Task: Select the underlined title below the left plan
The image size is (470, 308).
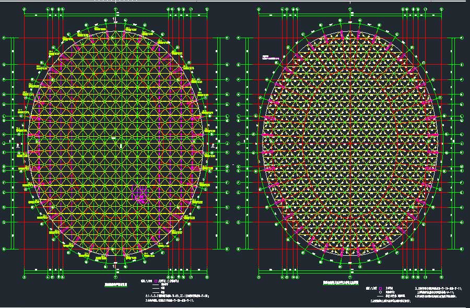Action: tap(115, 285)
